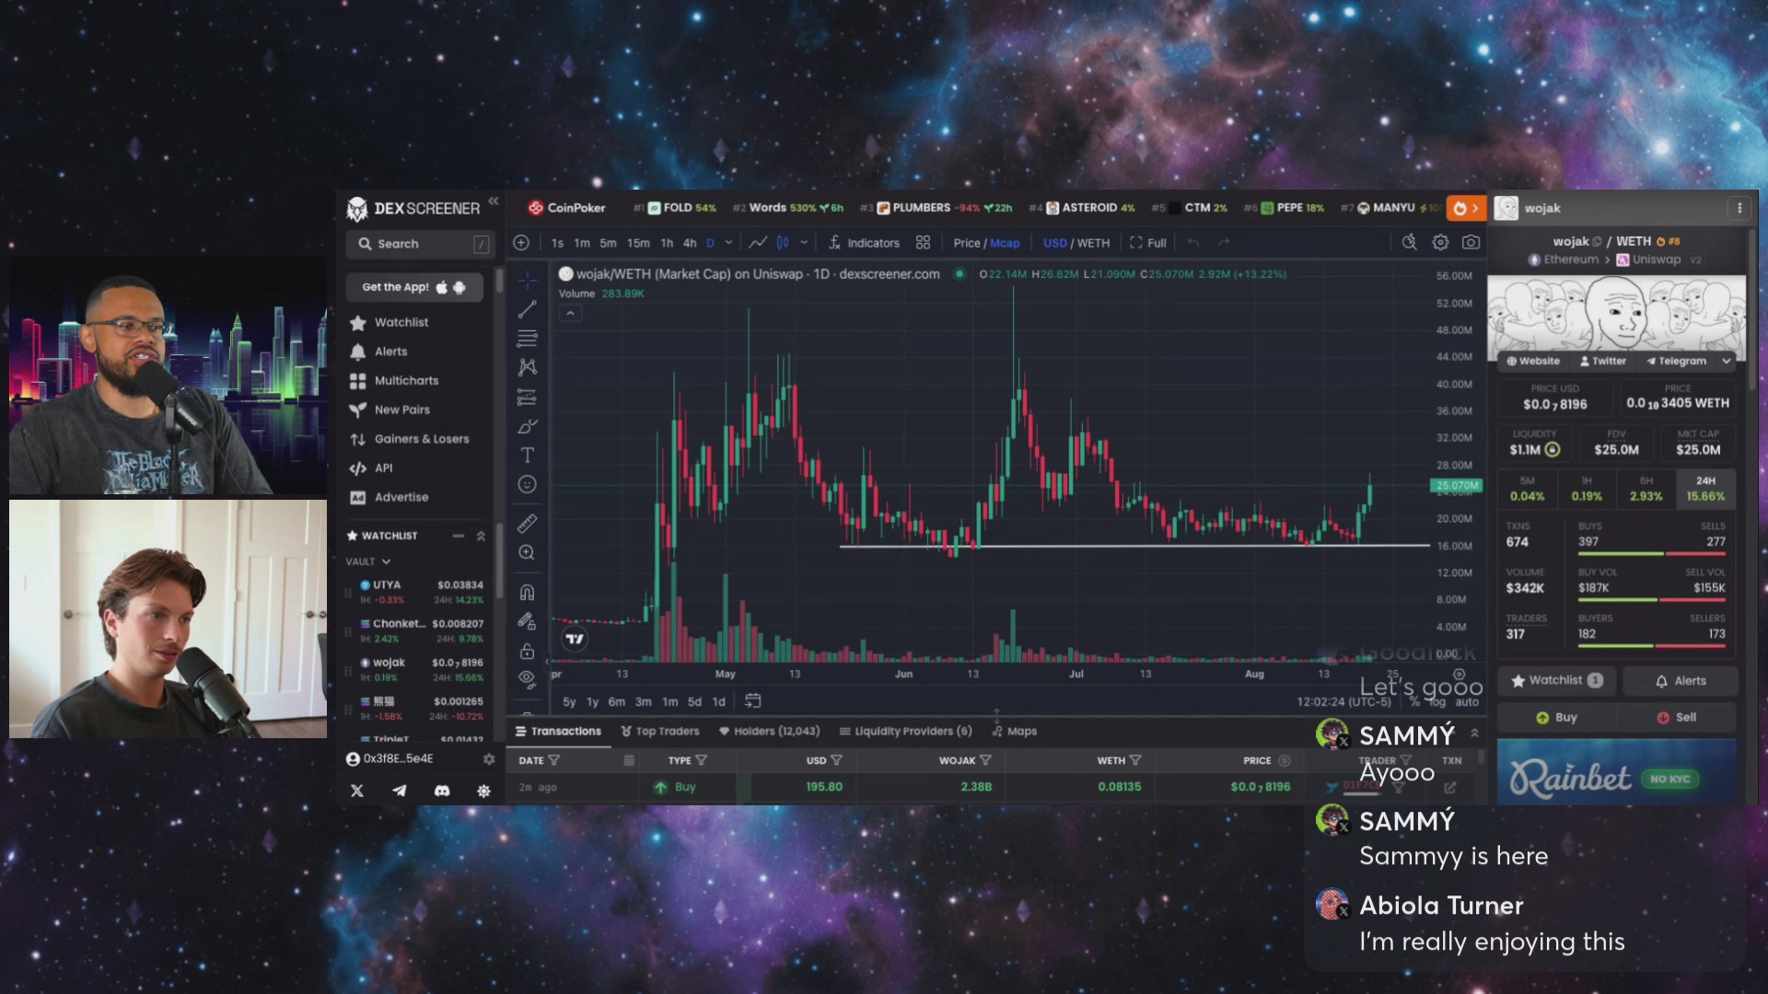This screenshot has width=1768, height=994.
Task: Switch chart currency to WETH
Action: pos(1093,243)
